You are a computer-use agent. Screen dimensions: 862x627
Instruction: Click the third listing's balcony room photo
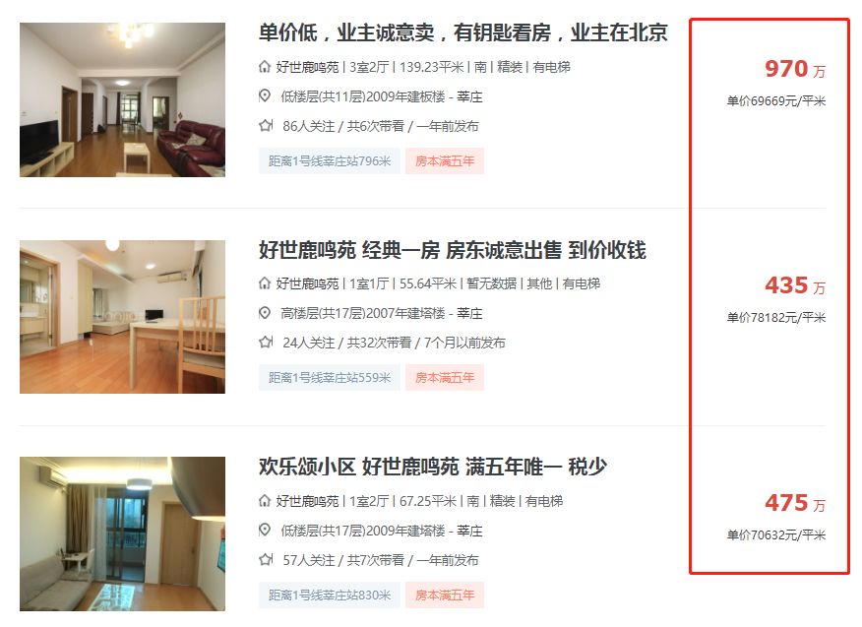point(122,533)
